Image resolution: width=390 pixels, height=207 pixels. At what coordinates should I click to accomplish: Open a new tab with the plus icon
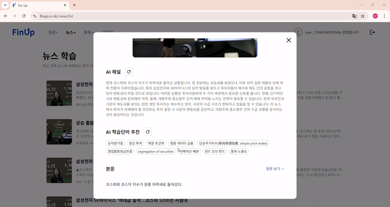pyautogui.click(x=74, y=5)
